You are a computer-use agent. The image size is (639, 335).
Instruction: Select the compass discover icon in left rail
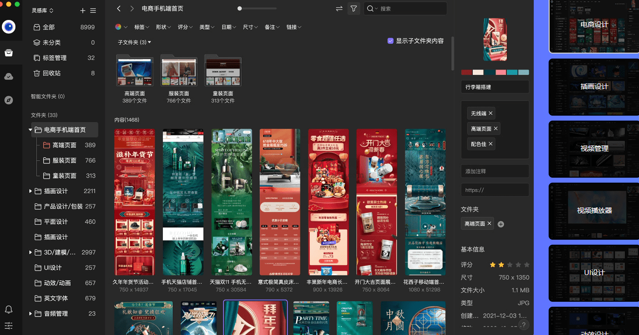8,100
